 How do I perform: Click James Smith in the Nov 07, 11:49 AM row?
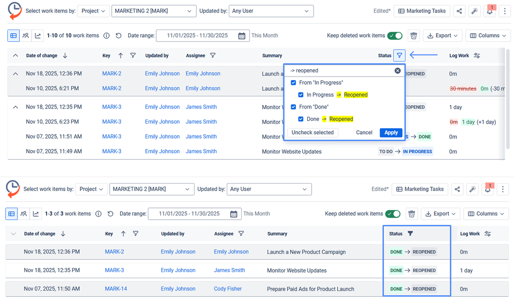point(201,151)
